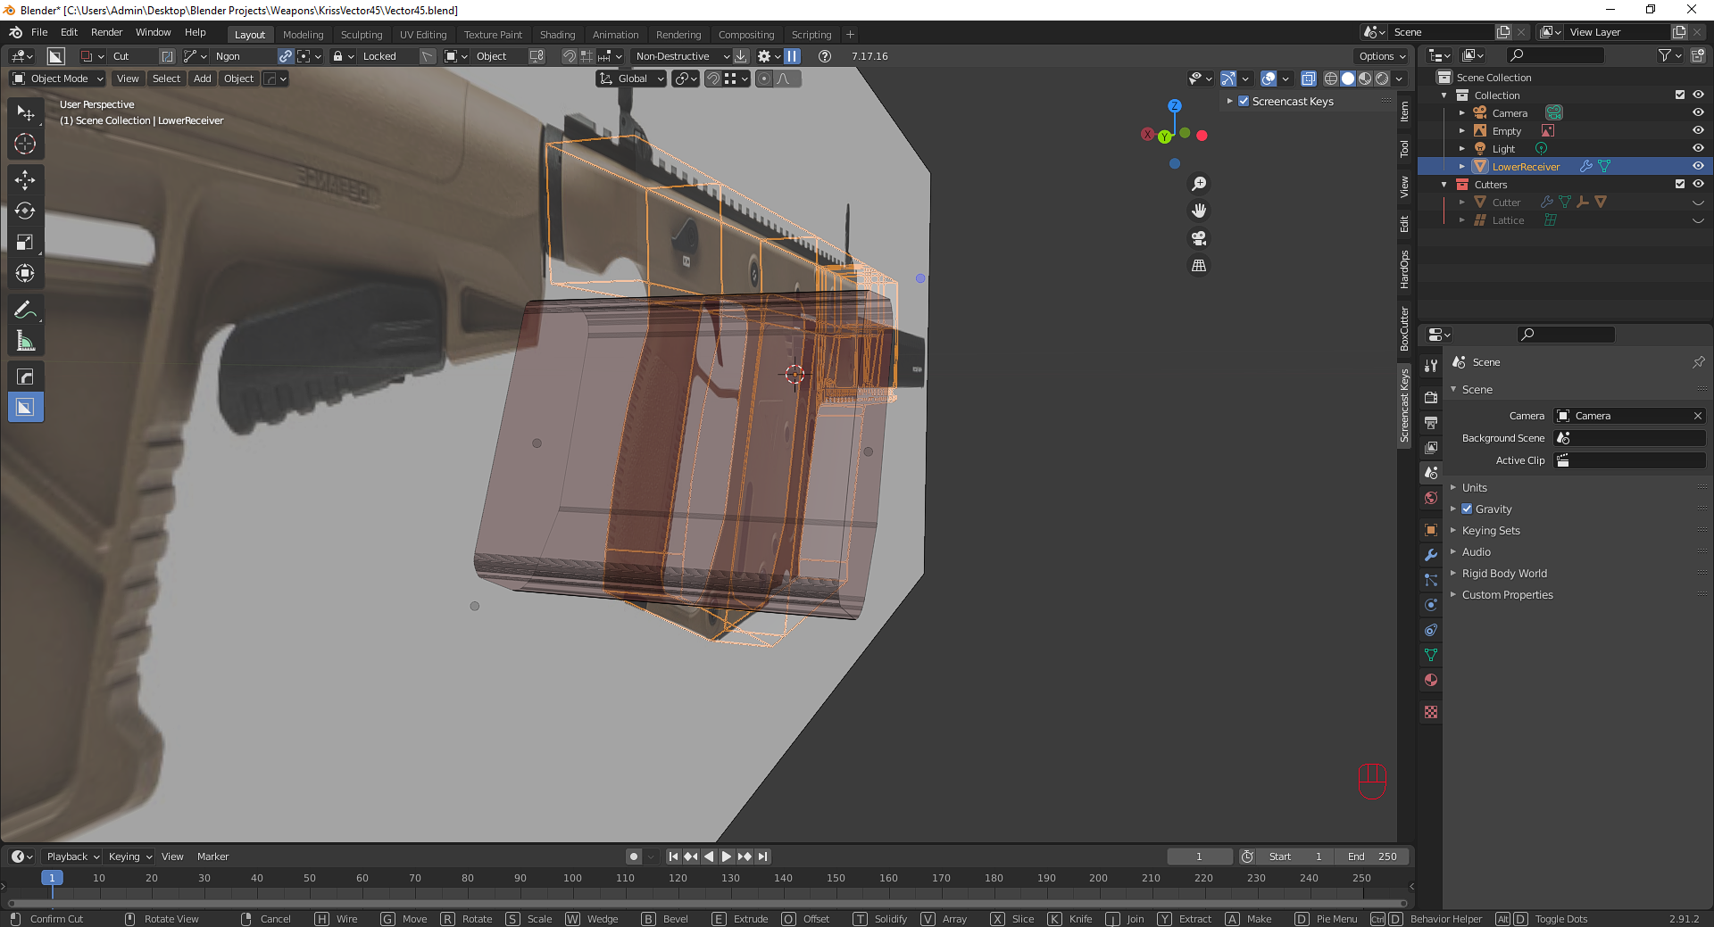This screenshot has width=1714, height=927.
Task: Open the Material properties tab
Action: 1431,680
